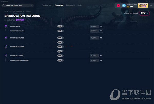Flip the unlabeled switch below Unlimited Karma

61,51
